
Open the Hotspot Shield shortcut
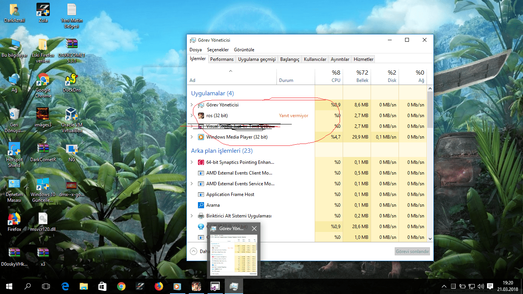pyautogui.click(x=14, y=155)
